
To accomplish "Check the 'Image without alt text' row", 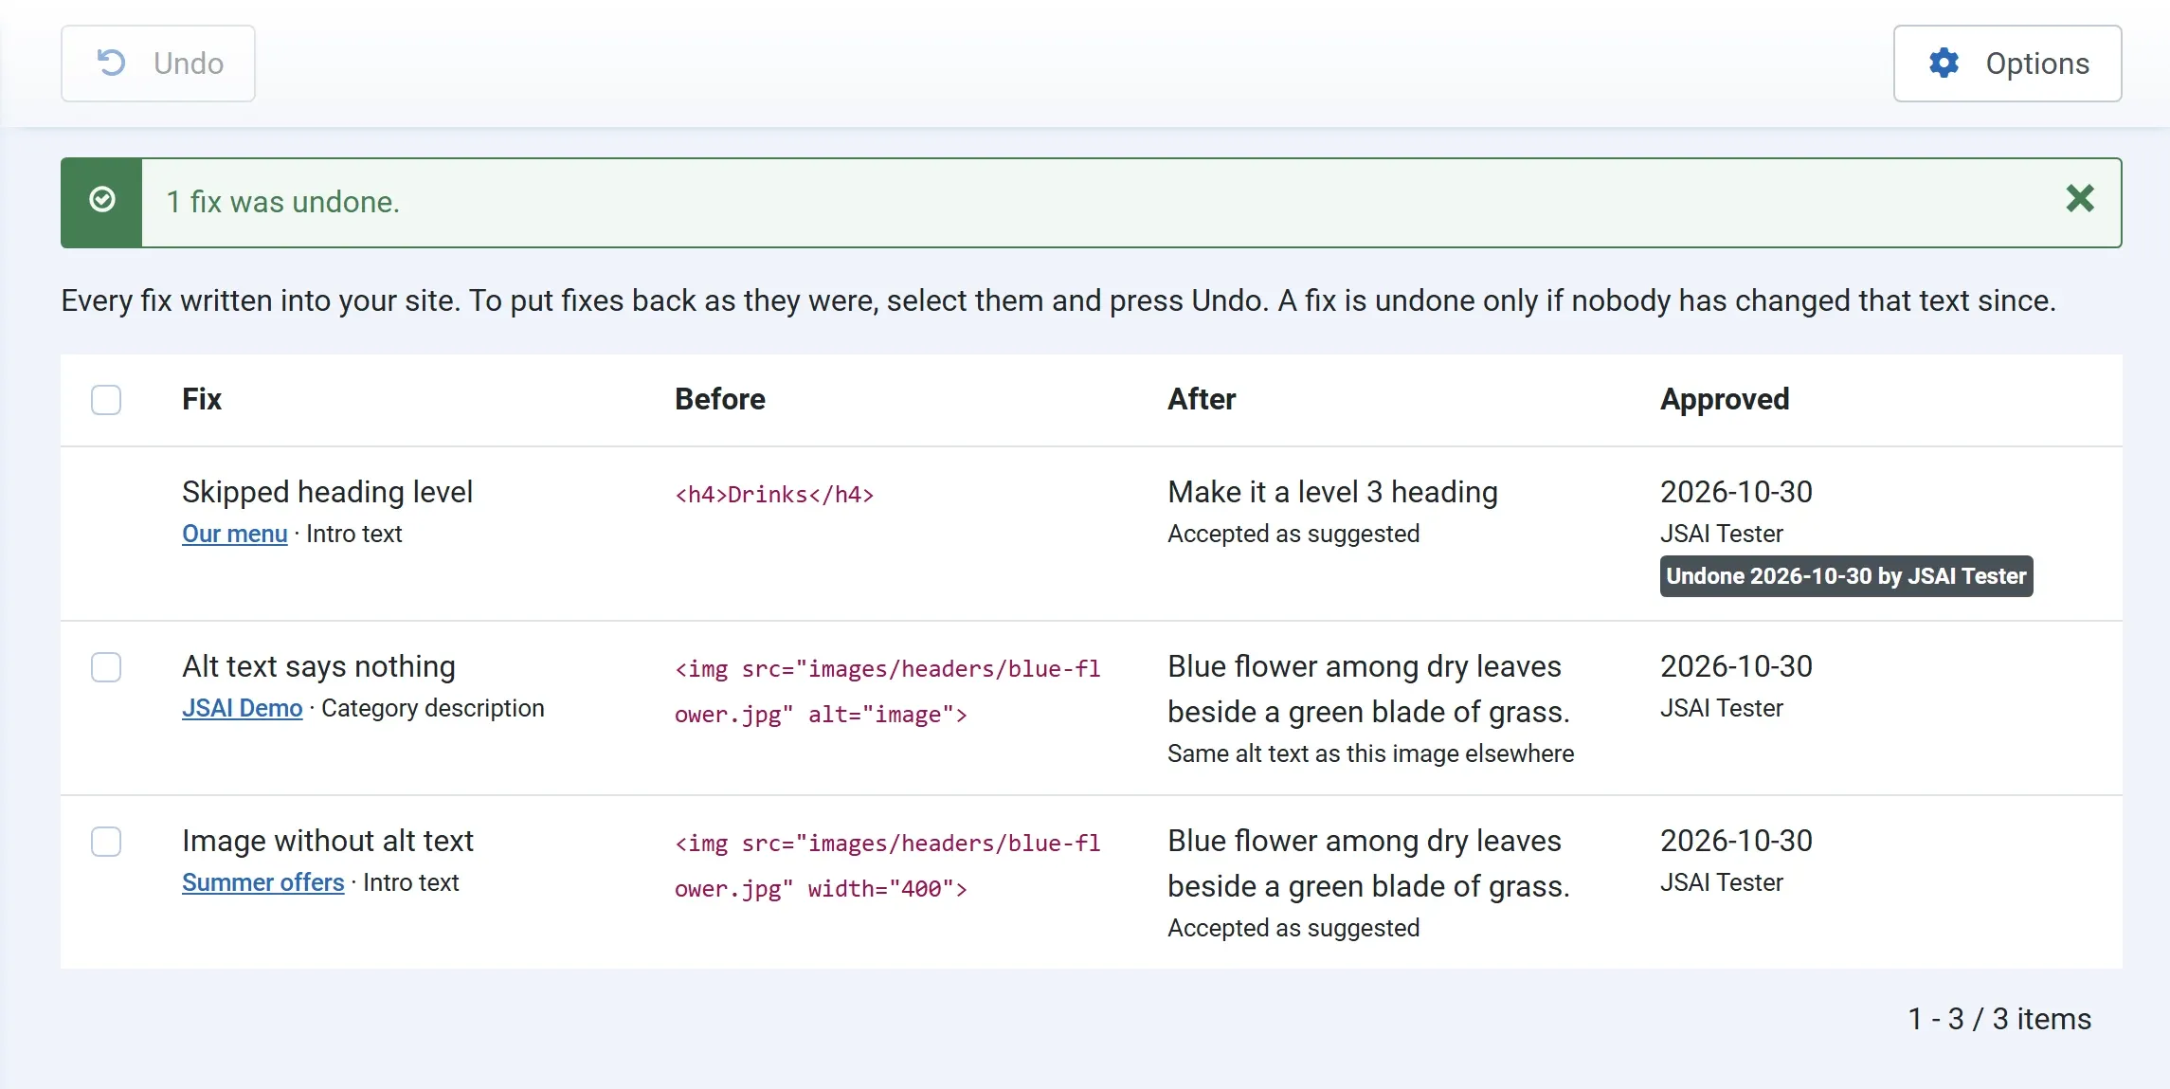I will coord(106,842).
